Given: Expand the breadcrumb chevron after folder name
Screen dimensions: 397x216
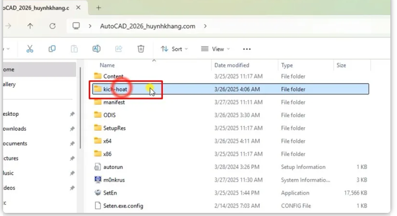Looking at the screenshot, I should 205,26.
